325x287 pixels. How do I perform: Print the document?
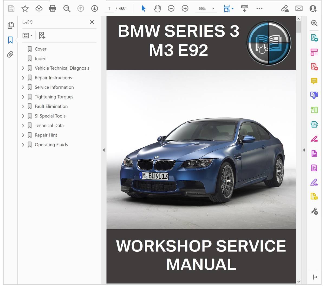[53, 9]
